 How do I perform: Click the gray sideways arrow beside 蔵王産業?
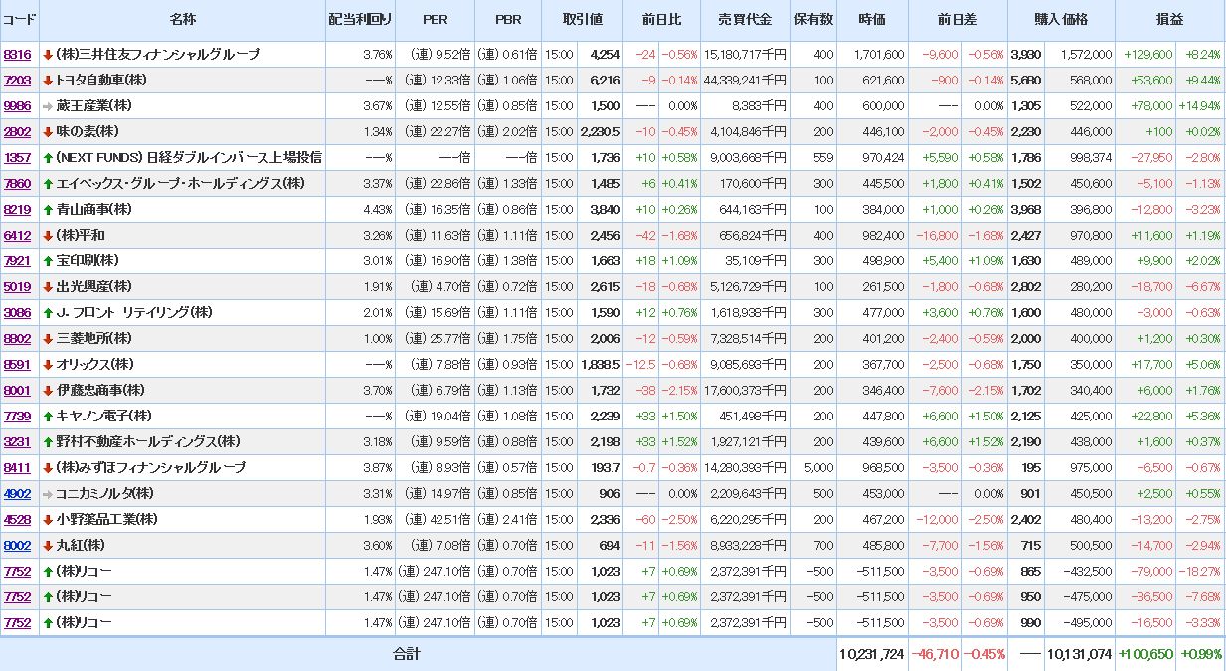[47, 106]
